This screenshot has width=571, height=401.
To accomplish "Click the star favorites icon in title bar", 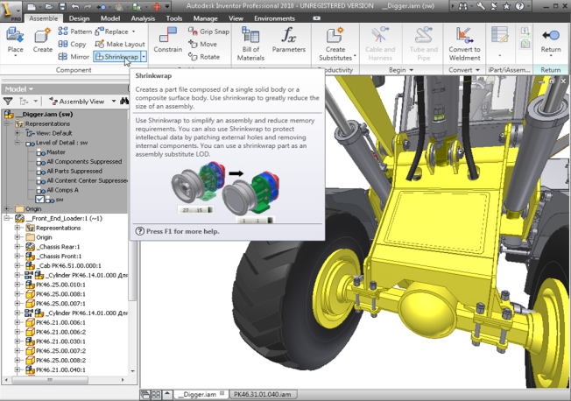I will coord(506,6).
